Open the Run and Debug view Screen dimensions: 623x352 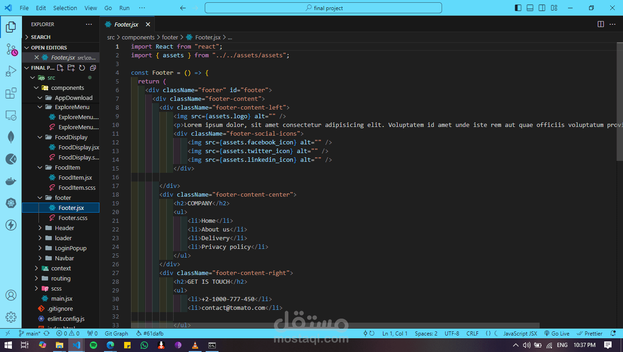tap(11, 71)
